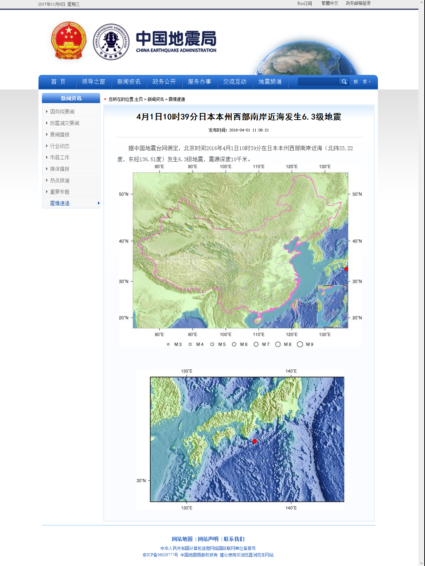Viewport: 425px width, 566px height.
Task: Click the 搜索 button
Action: click(x=362, y=82)
